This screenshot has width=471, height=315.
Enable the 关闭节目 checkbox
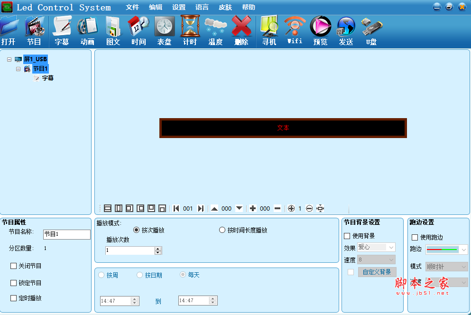coord(13,266)
